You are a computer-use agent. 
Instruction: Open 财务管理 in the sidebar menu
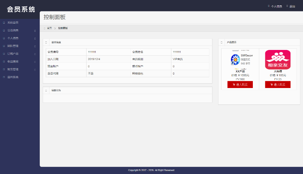tap(13, 69)
